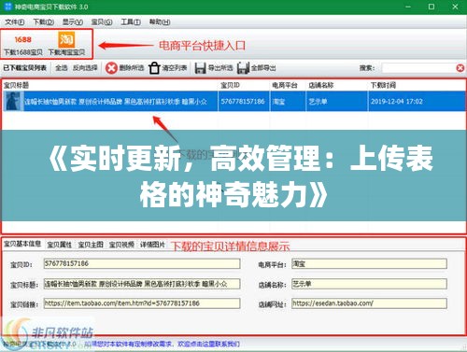Screen dimensions: 467x352
Task: Open the 显示 menu
Action: (x=73, y=22)
